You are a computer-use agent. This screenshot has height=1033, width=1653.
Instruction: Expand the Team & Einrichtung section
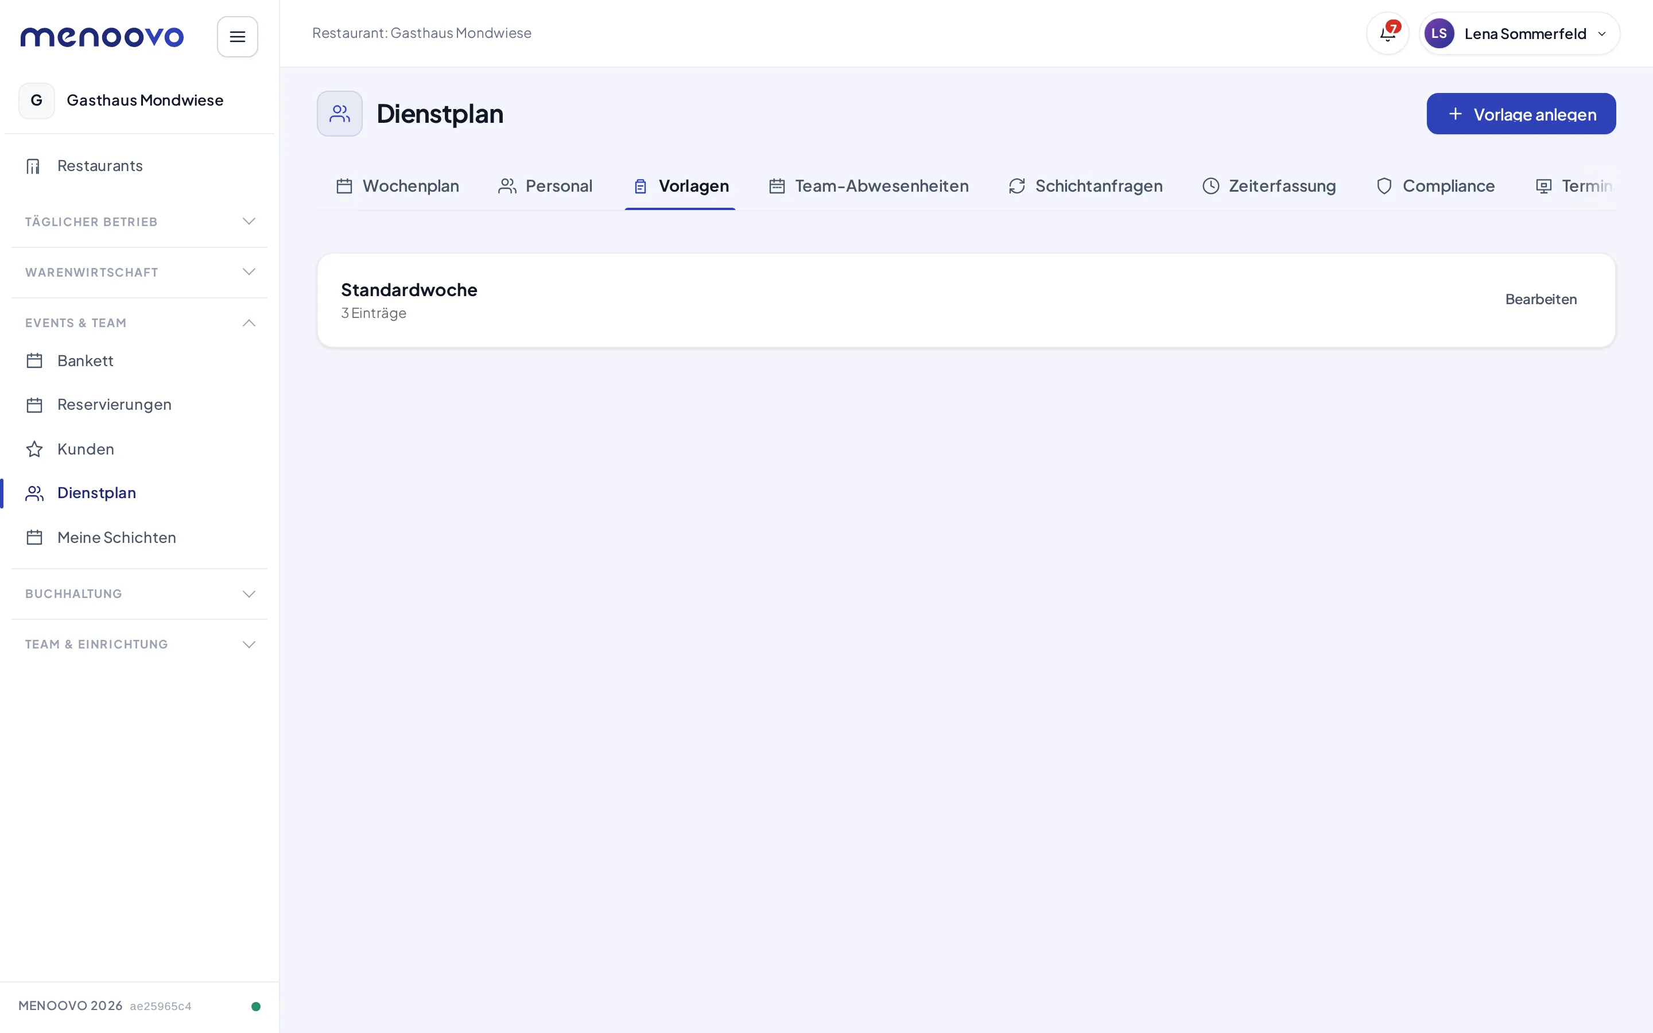139,644
